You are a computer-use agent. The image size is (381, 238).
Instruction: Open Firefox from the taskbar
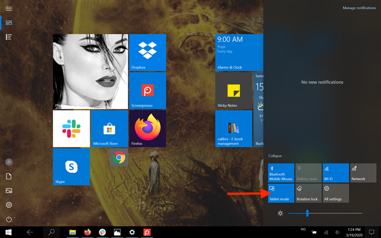tap(88, 232)
